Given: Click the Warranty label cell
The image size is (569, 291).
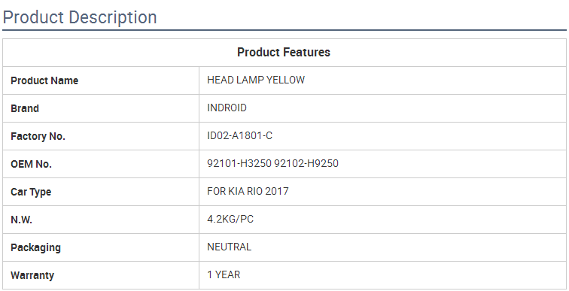Looking at the screenshot, I should tap(101, 275).
